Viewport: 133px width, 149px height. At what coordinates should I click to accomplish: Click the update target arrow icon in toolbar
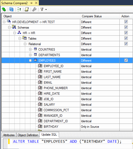(x=19, y=9)
